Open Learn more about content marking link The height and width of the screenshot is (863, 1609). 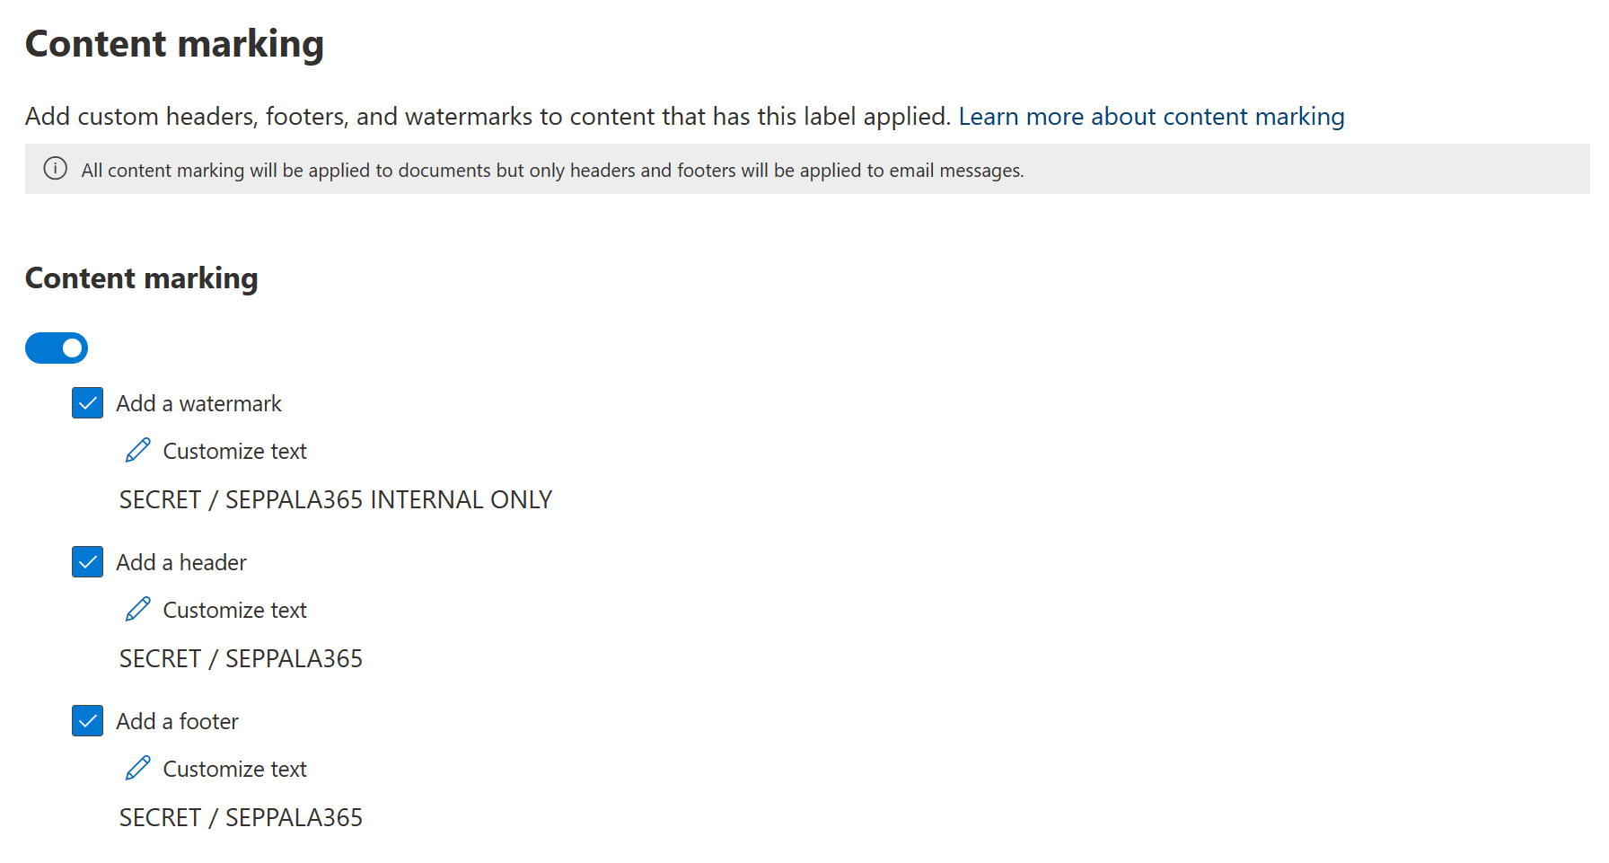click(1151, 117)
